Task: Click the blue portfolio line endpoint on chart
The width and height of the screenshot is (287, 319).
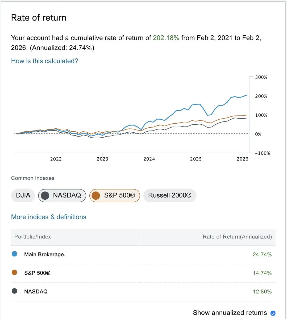Action: pyautogui.click(x=246, y=95)
